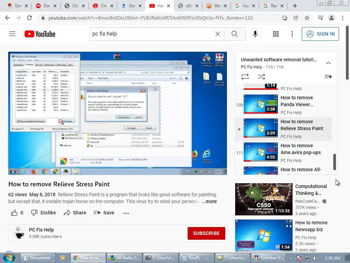Switch to the 'Vuu' Google tab
The height and width of the screenshot is (263, 350).
point(245,6)
